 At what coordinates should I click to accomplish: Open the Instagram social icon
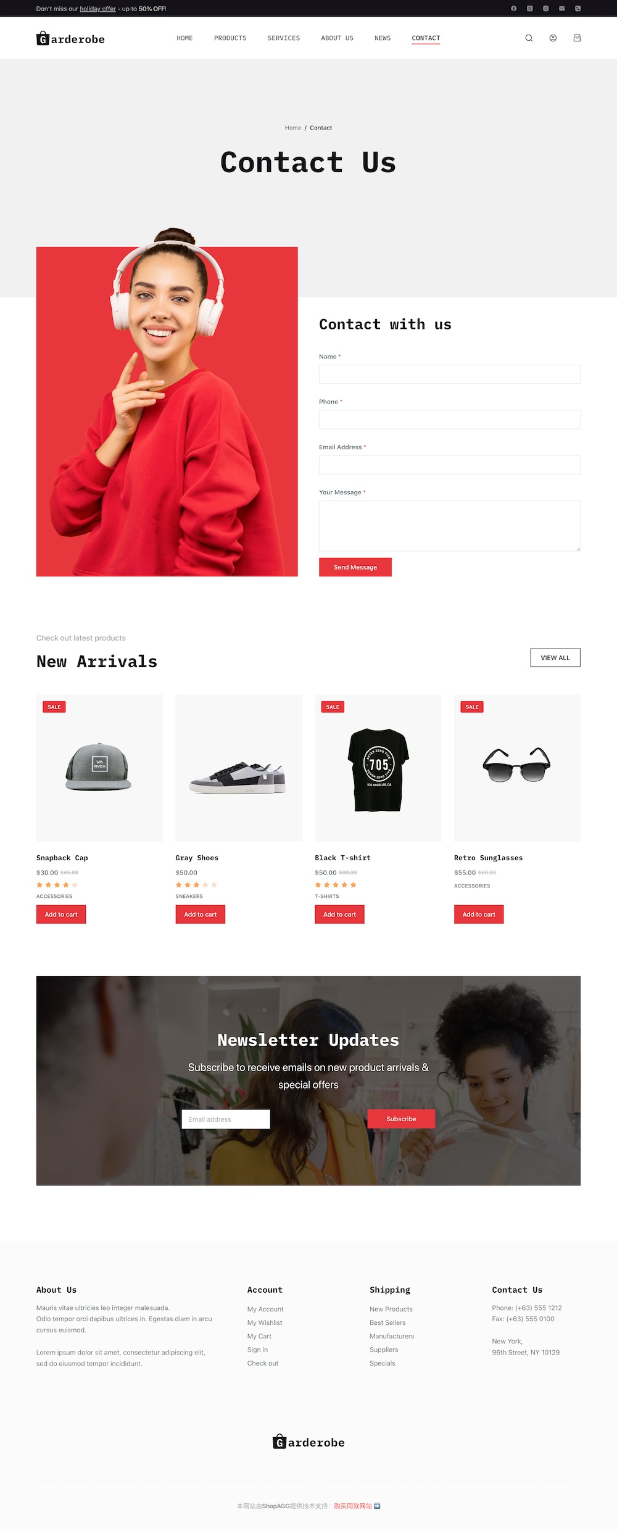pyautogui.click(x=545, y=9)
